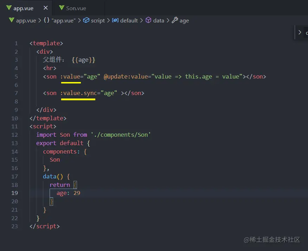This screenshot has height=251, width=308.
Task: Expand chevron after script breadcrumb
Action: (108, 21)
